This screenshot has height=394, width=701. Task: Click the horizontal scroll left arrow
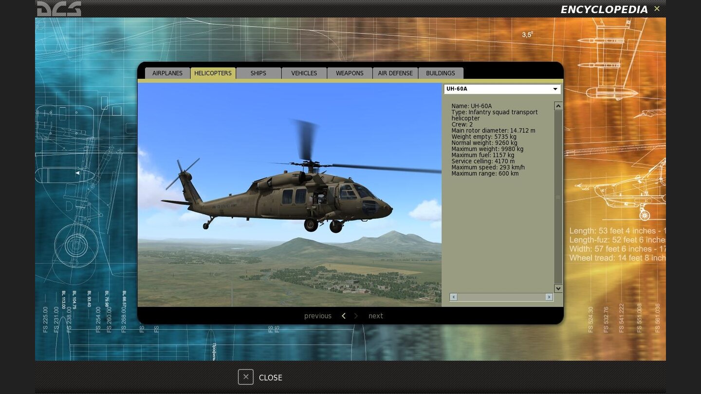point(453,297)
